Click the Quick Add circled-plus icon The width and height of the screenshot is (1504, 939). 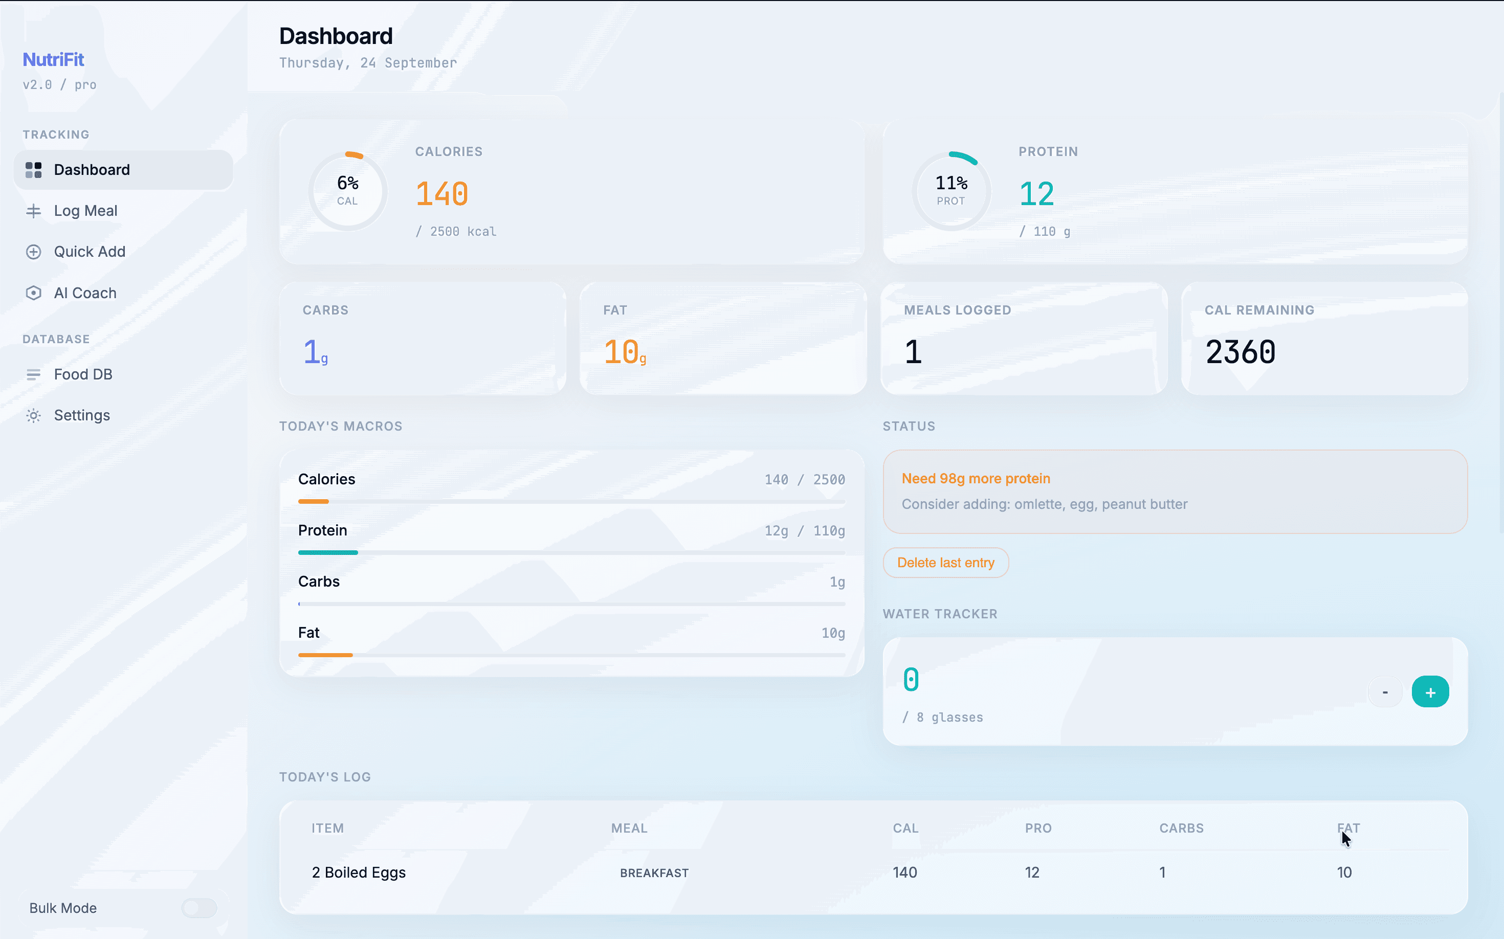point(34,252)
